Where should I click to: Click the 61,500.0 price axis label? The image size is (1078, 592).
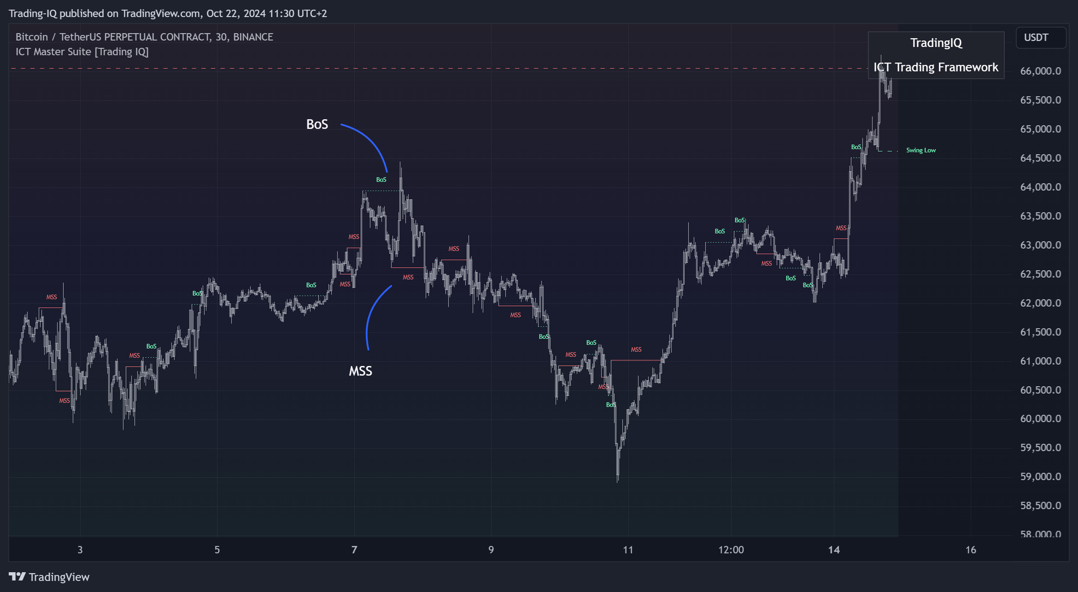(x=1041, y=332)
